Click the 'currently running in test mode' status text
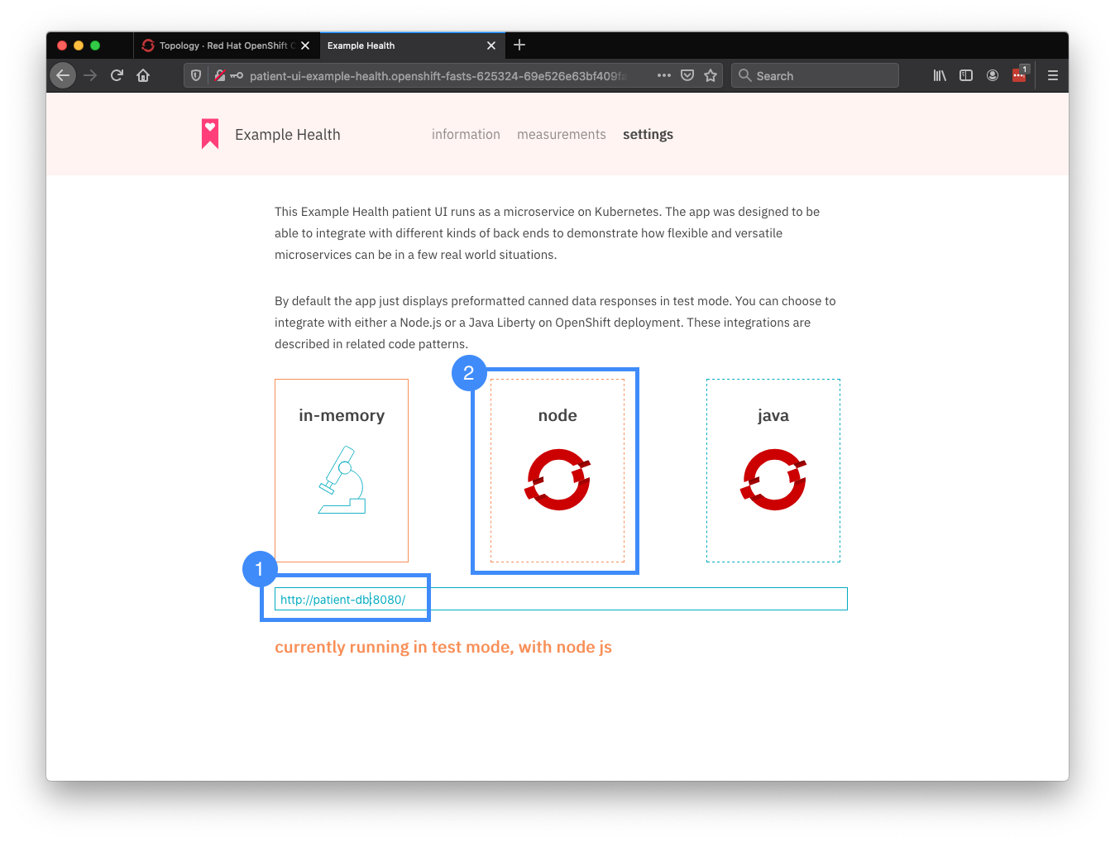1115x842 pixels. tap(443, 647)
